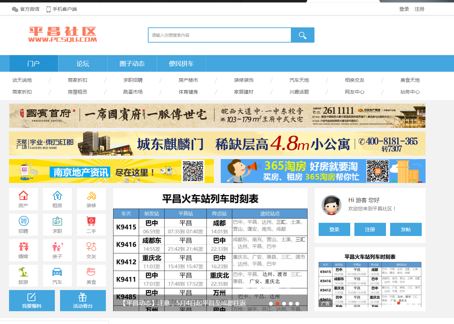Viewport: 454px width, 324px height.
Task: Open the 跳蚤市场 forum link
Action: point(133,92)
